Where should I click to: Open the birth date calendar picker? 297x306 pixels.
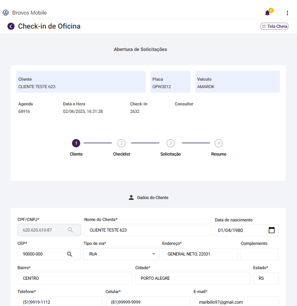point(271,230)
